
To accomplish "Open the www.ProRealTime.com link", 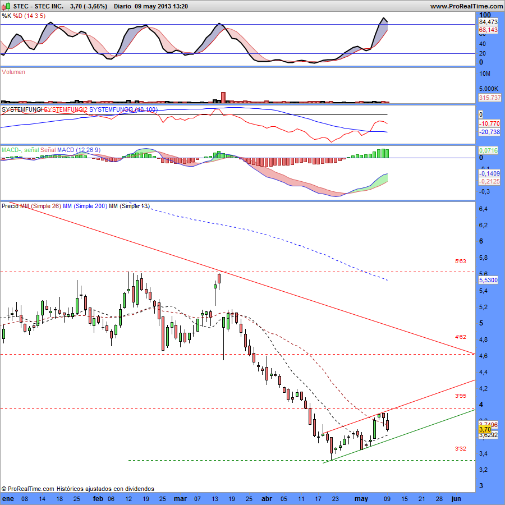I will tap(466, 6).
